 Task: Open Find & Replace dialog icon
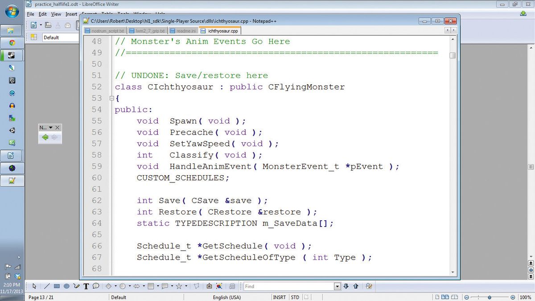click(x=369, y=286)
